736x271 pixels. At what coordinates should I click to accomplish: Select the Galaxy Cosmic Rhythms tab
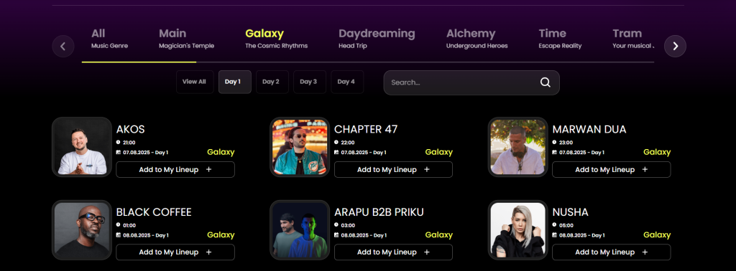coord(276,39)
